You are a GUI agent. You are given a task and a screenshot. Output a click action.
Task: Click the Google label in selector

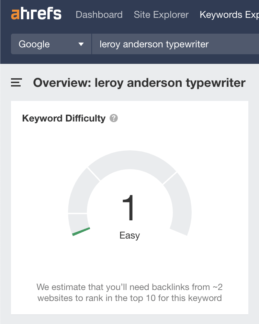34,44
